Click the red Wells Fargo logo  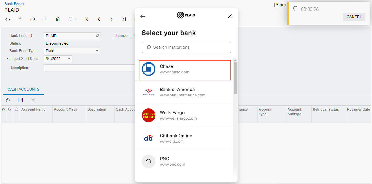149,115
